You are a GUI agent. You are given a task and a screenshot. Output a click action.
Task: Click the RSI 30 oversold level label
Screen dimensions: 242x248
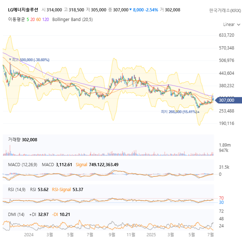tap(221, 202)
